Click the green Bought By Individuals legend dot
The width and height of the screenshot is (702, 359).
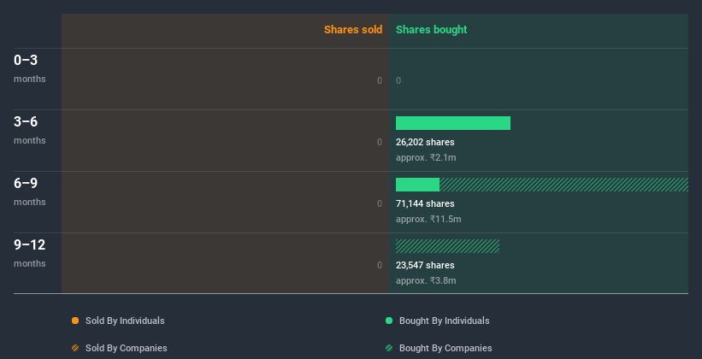(389, 321)
